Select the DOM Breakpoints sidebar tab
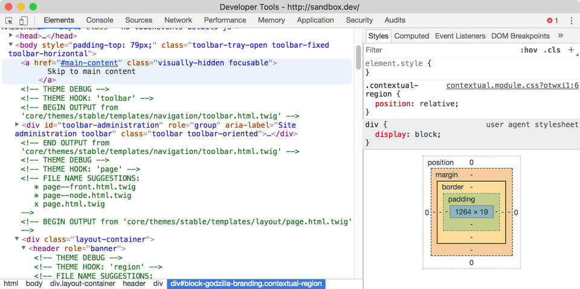 click(520, 36)
